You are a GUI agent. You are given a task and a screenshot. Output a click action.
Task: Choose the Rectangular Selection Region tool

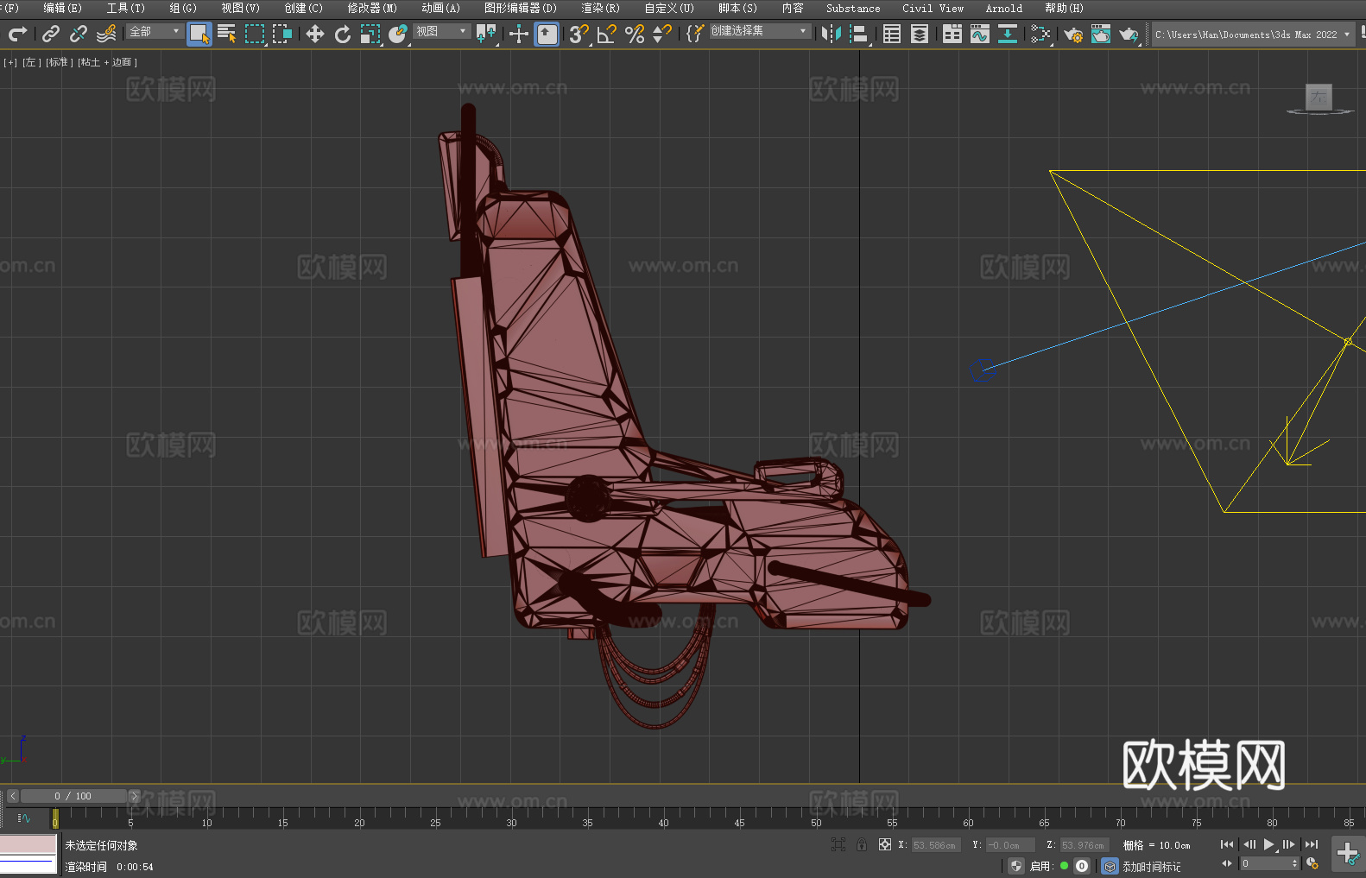(x=255, y=34)
